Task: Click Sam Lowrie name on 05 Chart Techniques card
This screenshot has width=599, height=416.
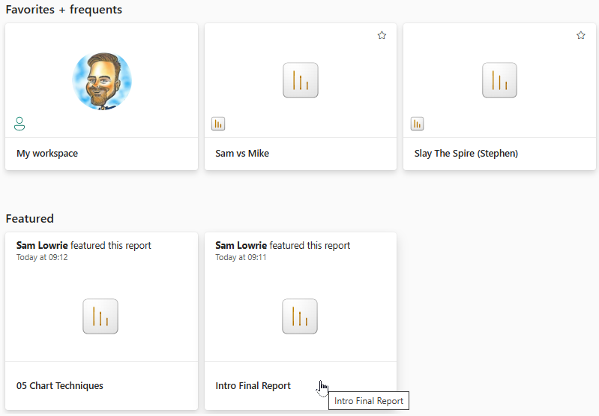Action: 42,245
